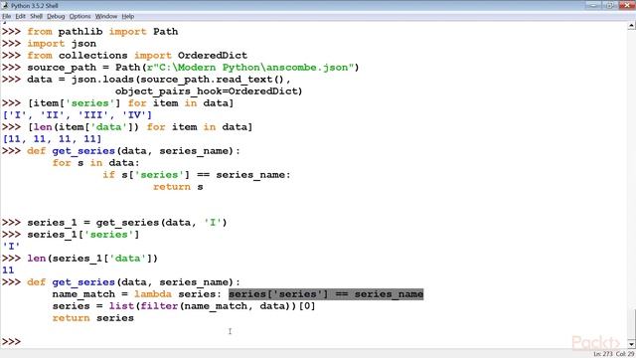Click 'object_pairs_hook=OrderedDict)' line
This screenshot has height=358, width=636.
pyautogui.click(x=209, y=91)
